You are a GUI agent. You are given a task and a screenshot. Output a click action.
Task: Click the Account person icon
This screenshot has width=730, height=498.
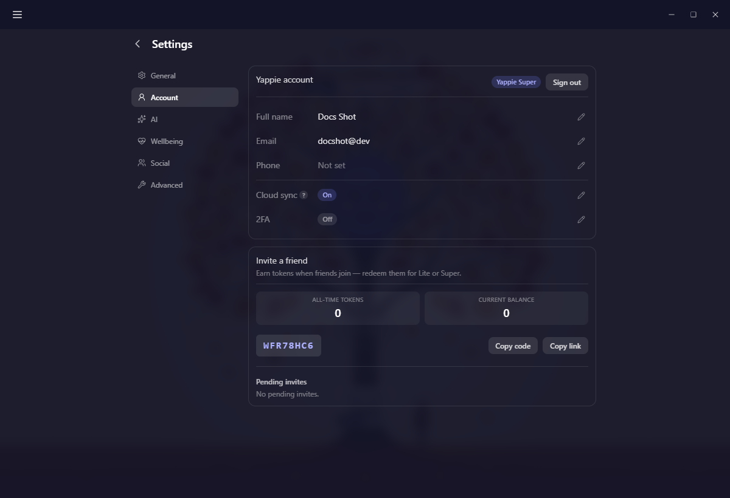coord(142,97)
